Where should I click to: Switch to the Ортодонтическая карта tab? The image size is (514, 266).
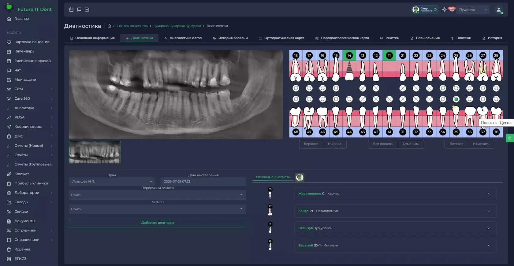click(281, 38)
